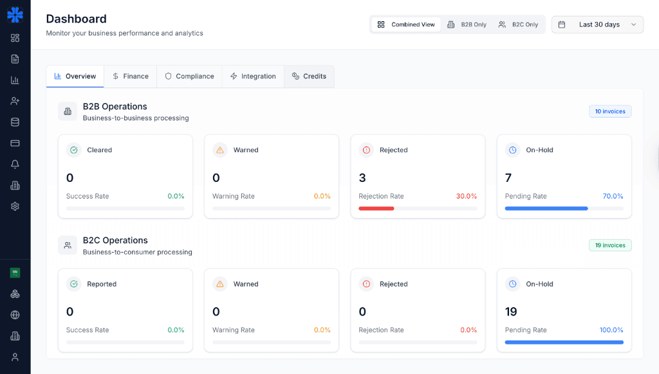Select the Integration tab
This screenshot has height=374, width=659.
pos(253,76)
